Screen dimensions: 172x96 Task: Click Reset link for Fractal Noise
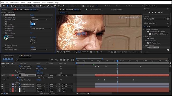[x=32, y=15]
